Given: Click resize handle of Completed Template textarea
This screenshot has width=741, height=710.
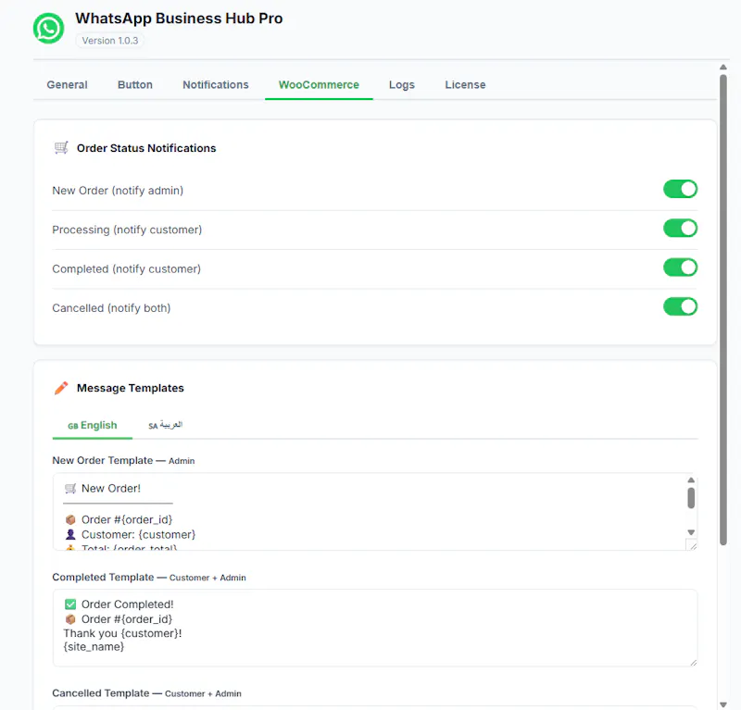Looking at the screenshot, I should pyautogui.click(x=693, y=662).
